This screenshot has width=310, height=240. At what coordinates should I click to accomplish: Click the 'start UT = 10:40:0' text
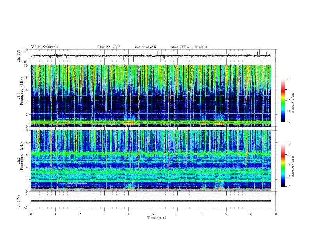(189, 47)
